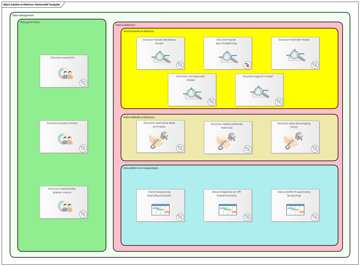Click wrench icon in Solution kaderstellende matrices

coord(226,142)
